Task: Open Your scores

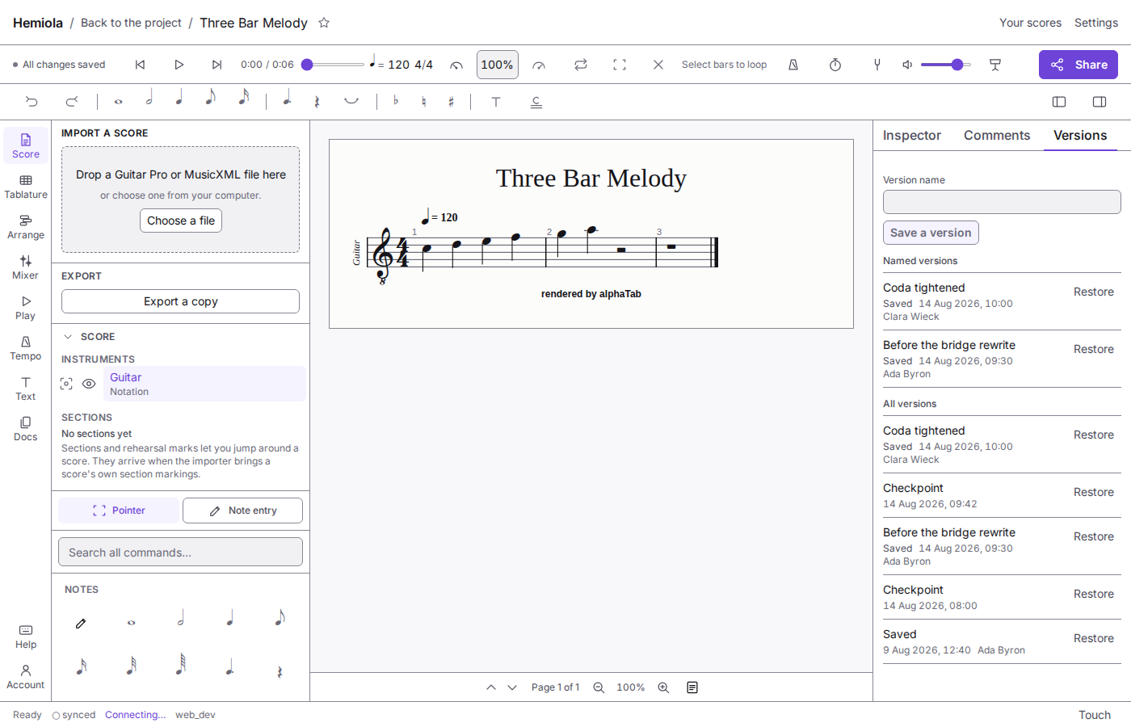Action: pos(1030,23)
